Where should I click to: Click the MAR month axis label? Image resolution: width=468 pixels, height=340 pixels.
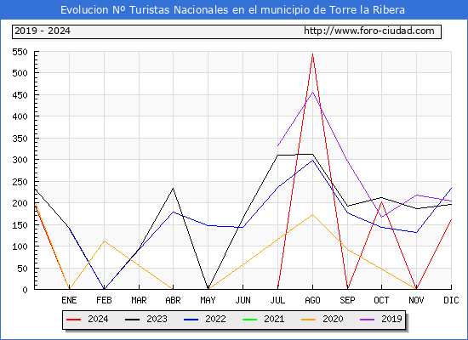(x=139, y=300)
